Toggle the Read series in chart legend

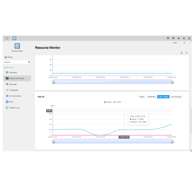pyautogui.click(x=107, y=102)
